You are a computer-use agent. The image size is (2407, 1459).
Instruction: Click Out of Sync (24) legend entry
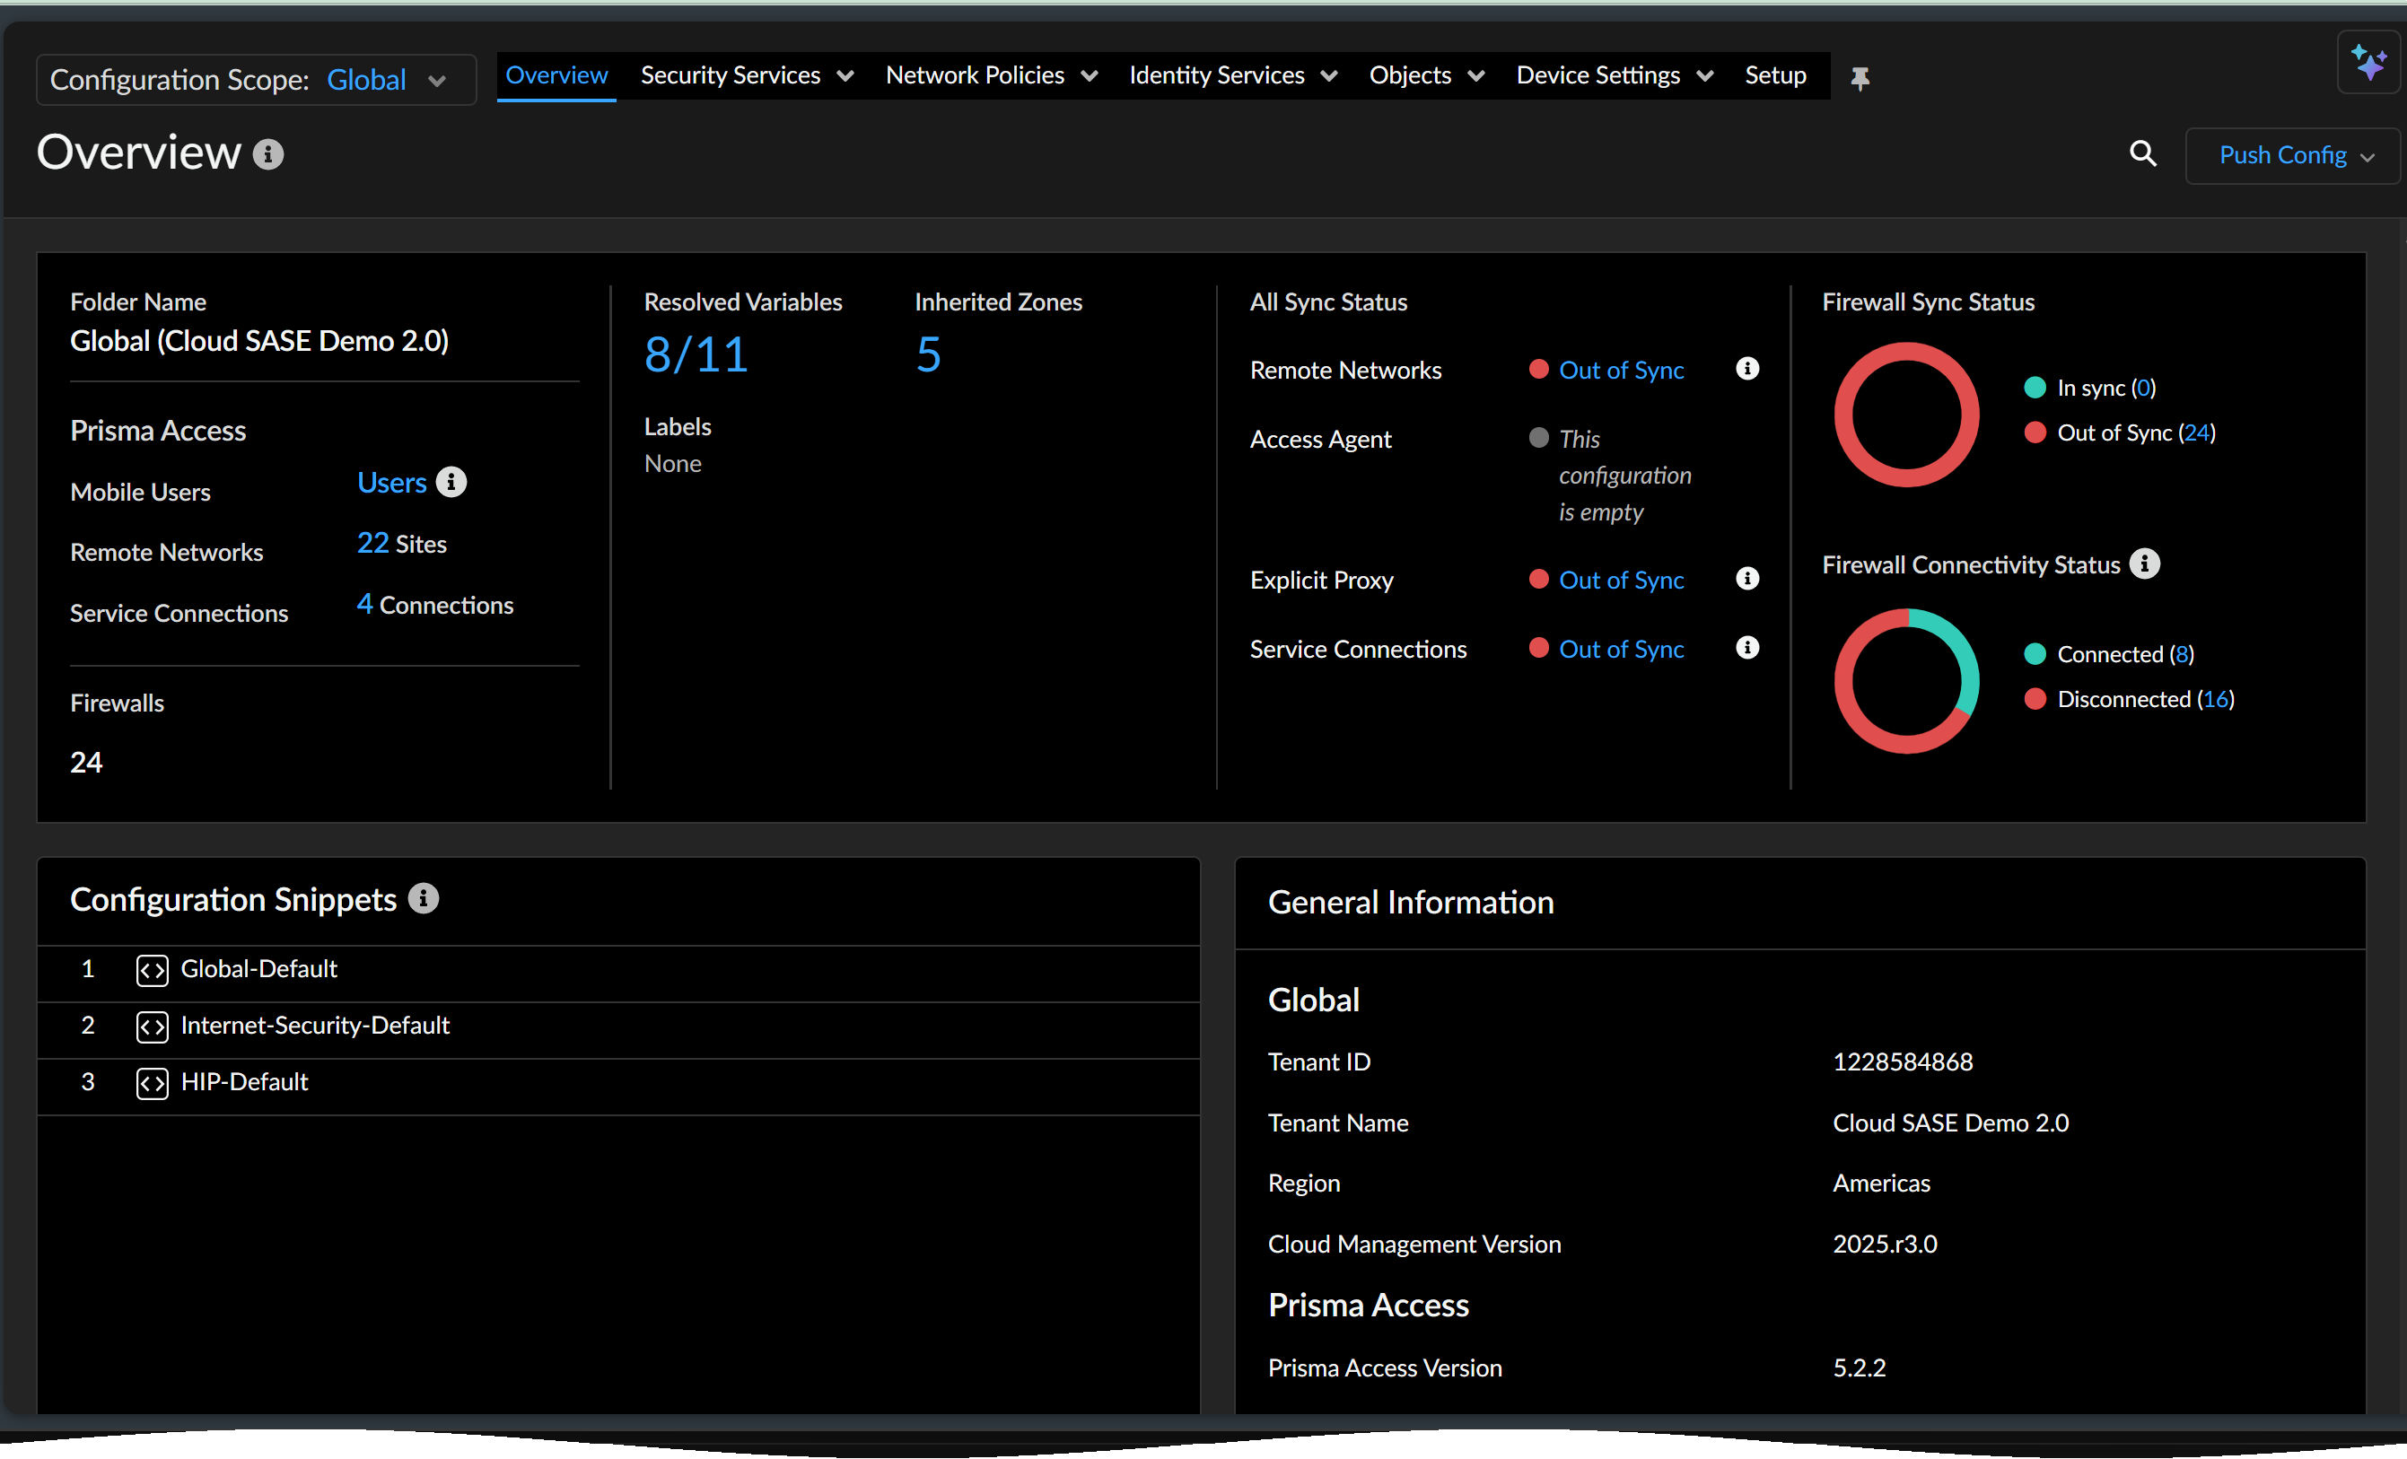pyautogui.click(x=2134, y=432)
